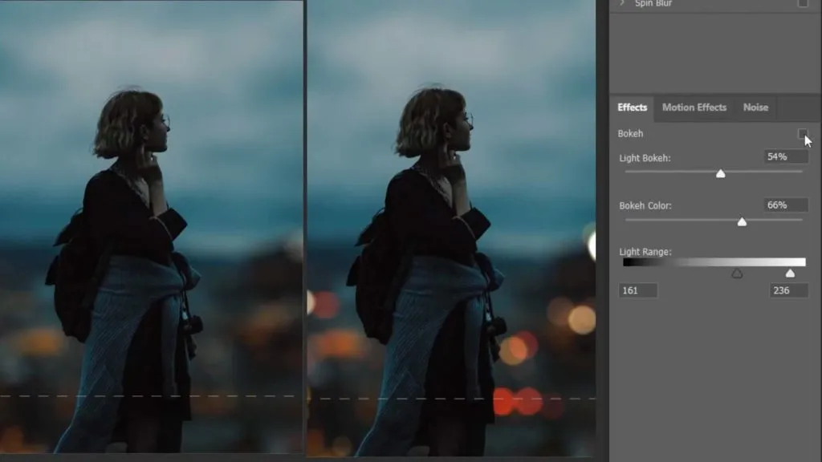Viewport: 822px width, 462px height.
Task: Click the Spin Blur label
Action: pos(654,4)
